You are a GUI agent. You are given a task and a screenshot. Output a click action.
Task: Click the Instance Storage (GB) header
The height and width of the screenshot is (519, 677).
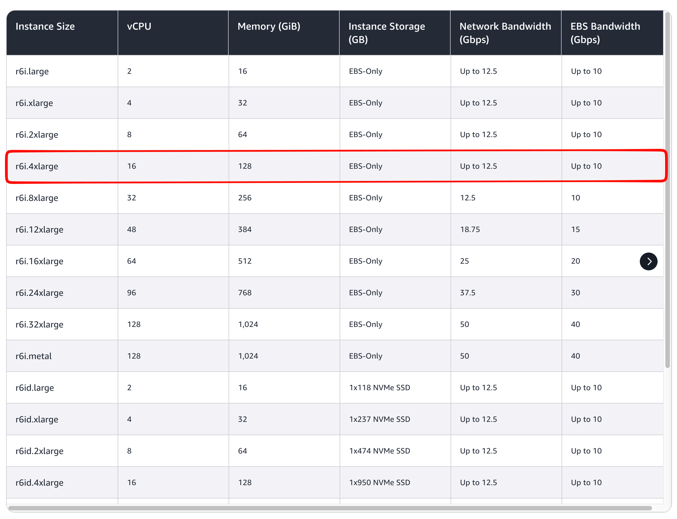(x=395, y=33)
